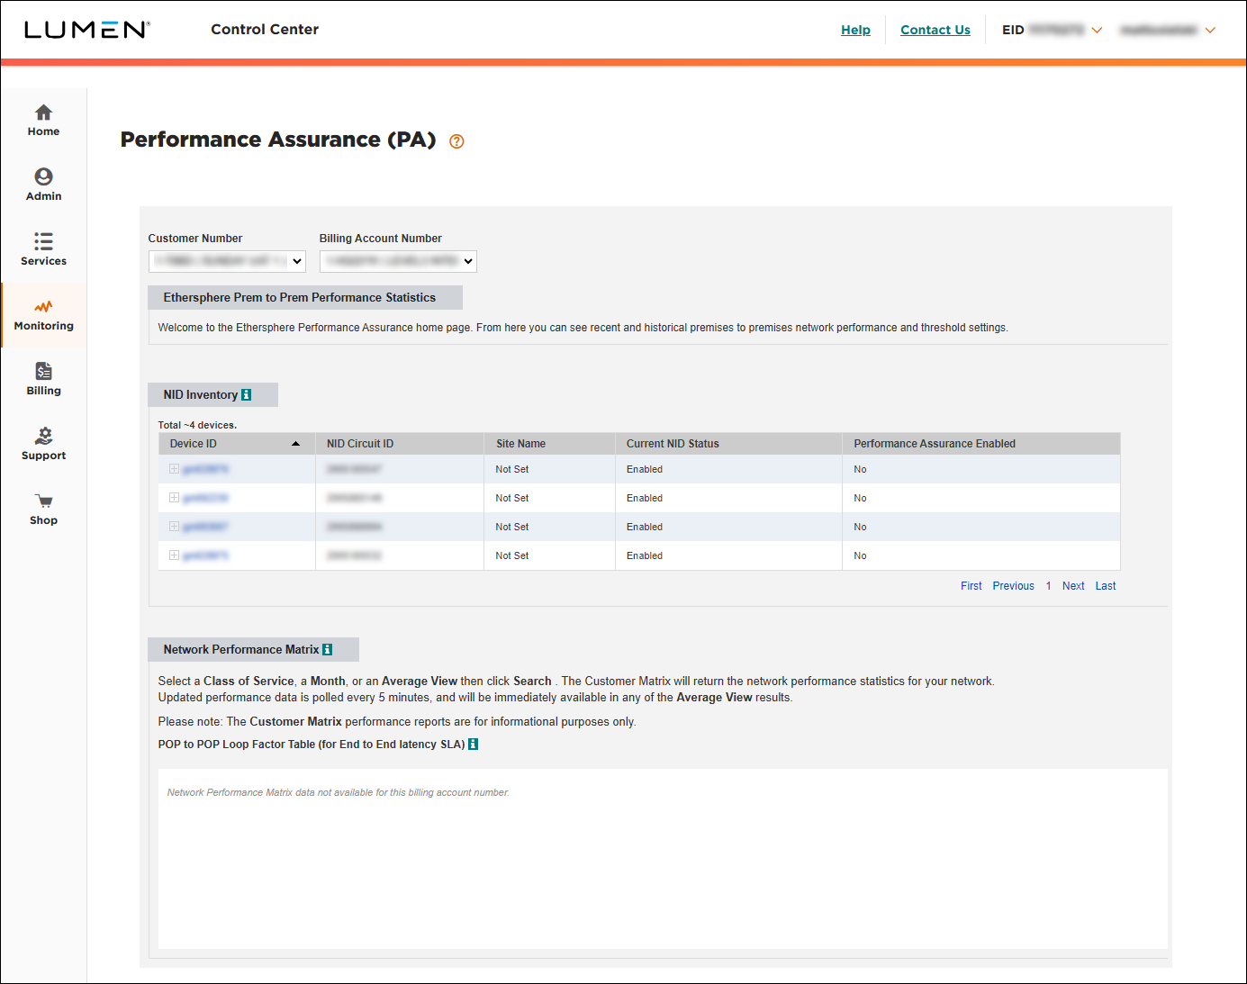This screenshot has height=984, width=1247.
Task: Open the first Device ID link
Action: click(205, 469)
